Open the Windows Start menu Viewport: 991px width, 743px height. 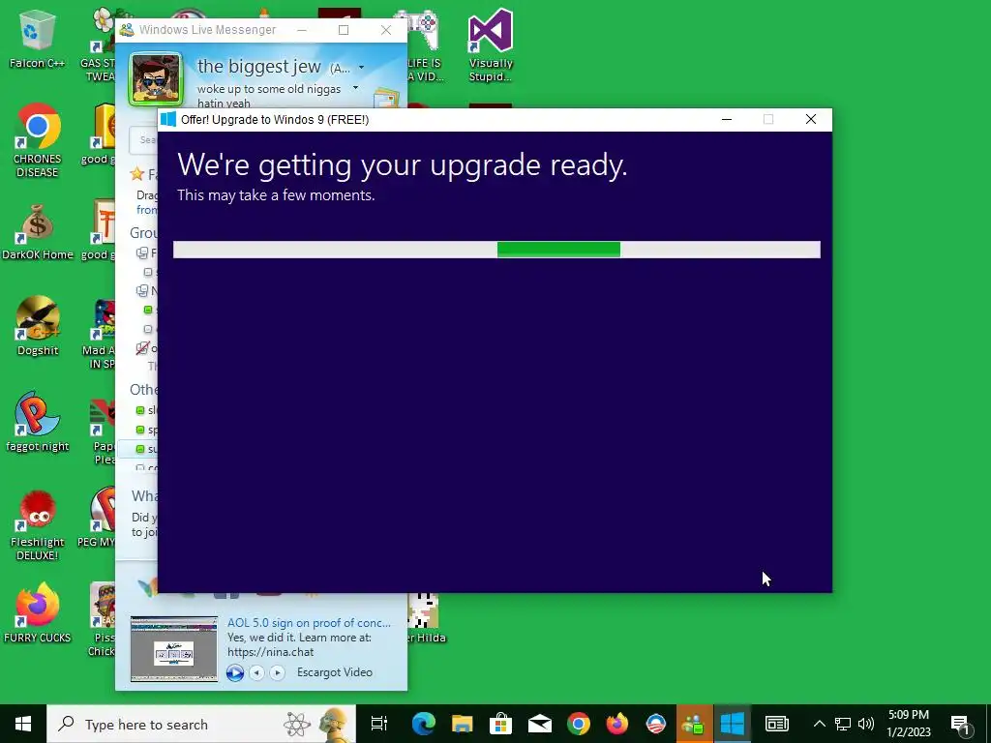coord(23,724)
